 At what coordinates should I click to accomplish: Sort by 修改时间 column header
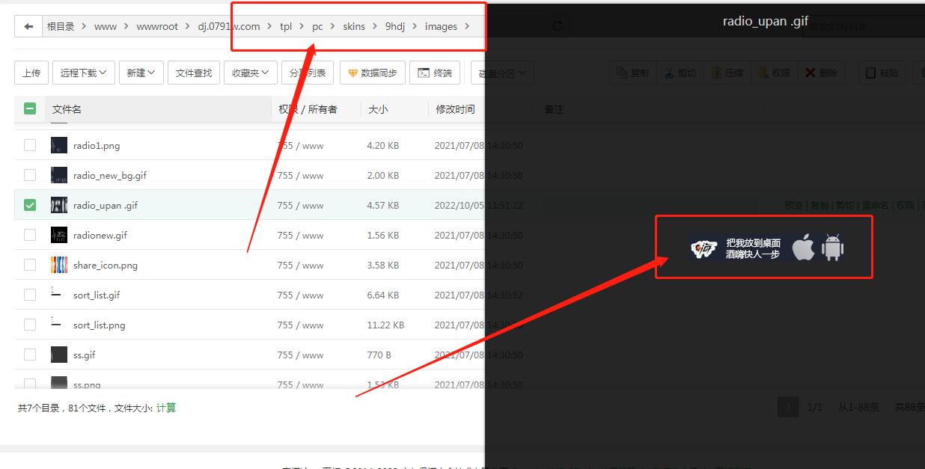point(456,109)
